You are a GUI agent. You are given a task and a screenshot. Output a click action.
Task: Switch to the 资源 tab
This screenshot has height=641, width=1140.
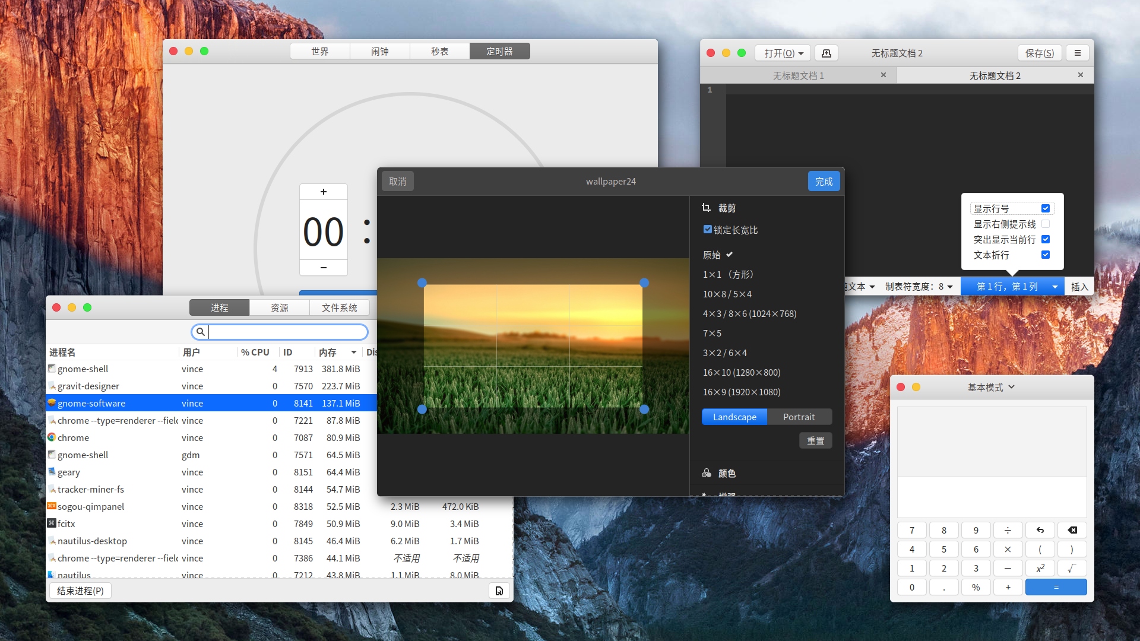coord(280,307)
